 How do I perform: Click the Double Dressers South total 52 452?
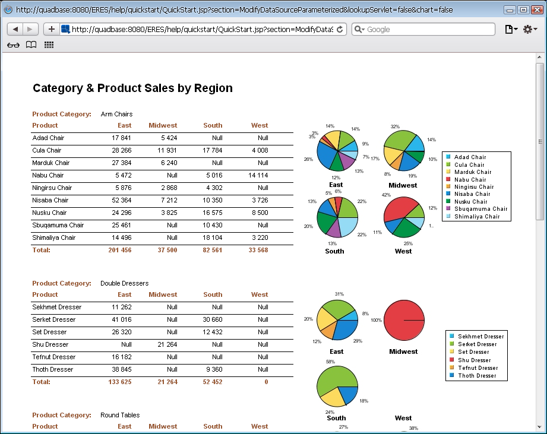[x=213, y=382]
